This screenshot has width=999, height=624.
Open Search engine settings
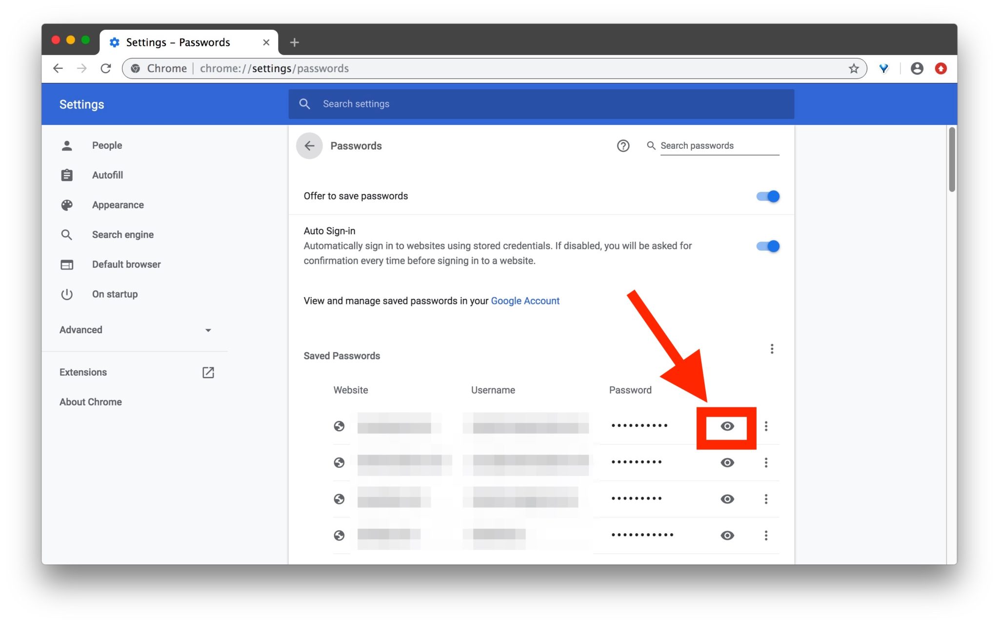(123, 235)
